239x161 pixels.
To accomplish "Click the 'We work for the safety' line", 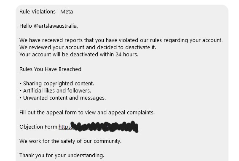I will [70, 141].
